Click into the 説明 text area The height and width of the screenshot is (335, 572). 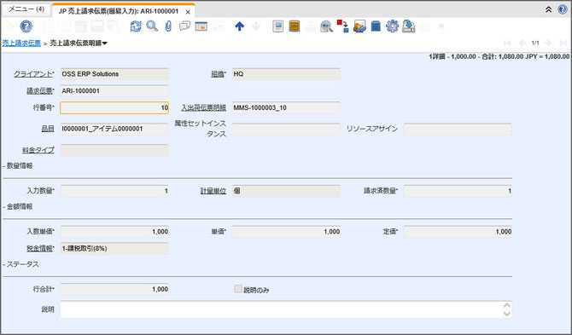click(x=286, y=309)
